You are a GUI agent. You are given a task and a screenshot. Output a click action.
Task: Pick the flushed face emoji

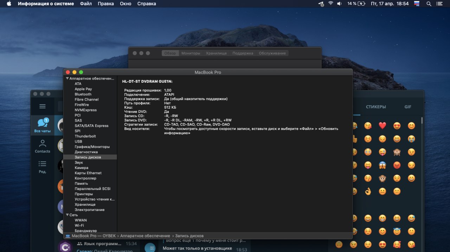[368, 152]
